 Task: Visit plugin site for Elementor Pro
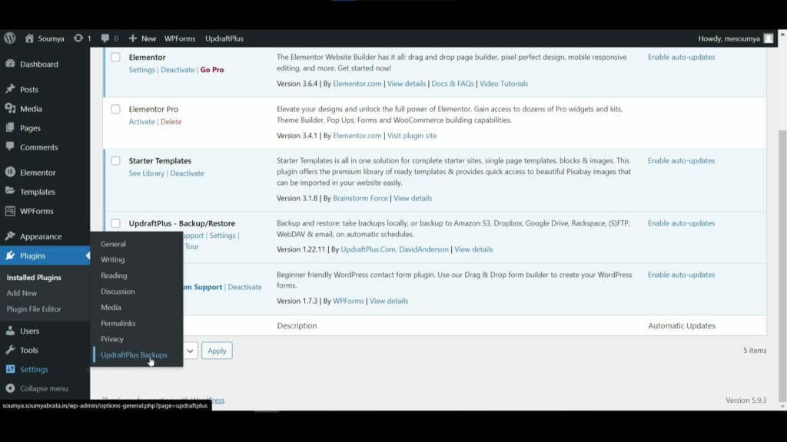[x=412, y=136]
